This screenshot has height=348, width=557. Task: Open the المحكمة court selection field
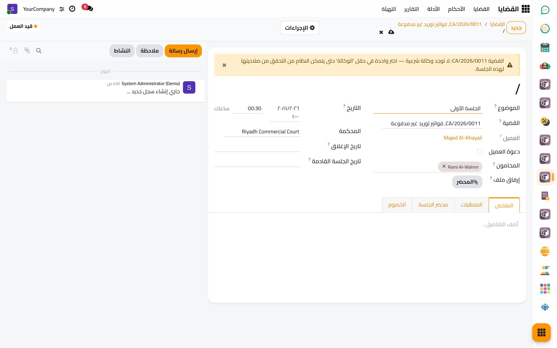[x=262, y=132]
